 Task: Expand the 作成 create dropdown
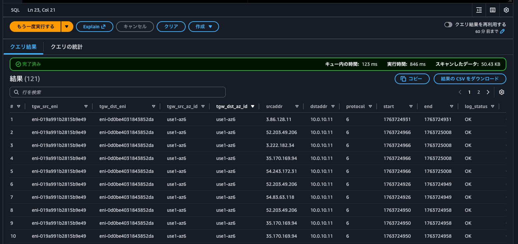(204, 27)
